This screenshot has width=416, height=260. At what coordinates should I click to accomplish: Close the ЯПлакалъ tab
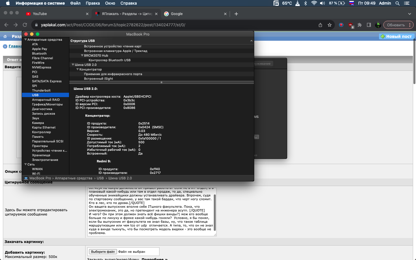[x=156, y=14]
